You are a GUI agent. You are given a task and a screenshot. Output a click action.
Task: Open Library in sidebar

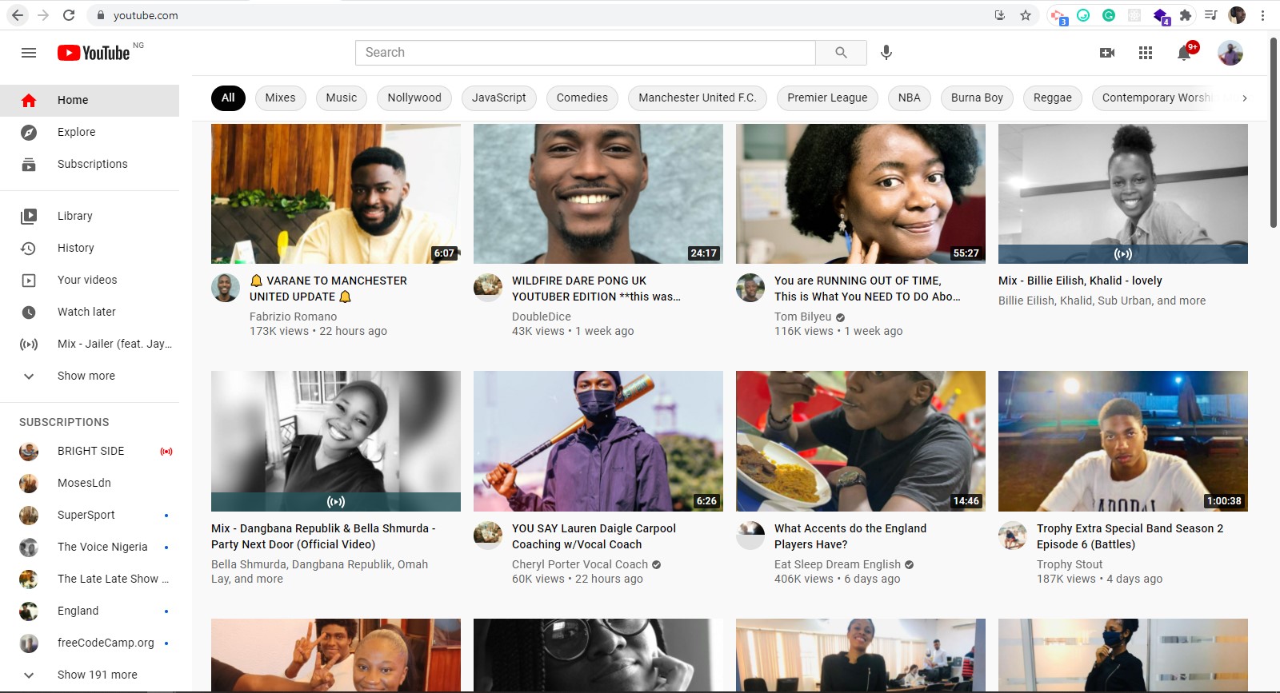click(90, 216)
